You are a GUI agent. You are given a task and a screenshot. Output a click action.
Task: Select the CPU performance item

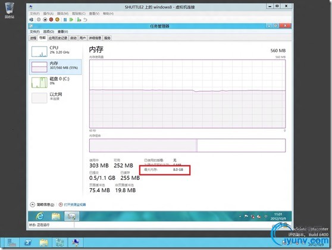55,51
